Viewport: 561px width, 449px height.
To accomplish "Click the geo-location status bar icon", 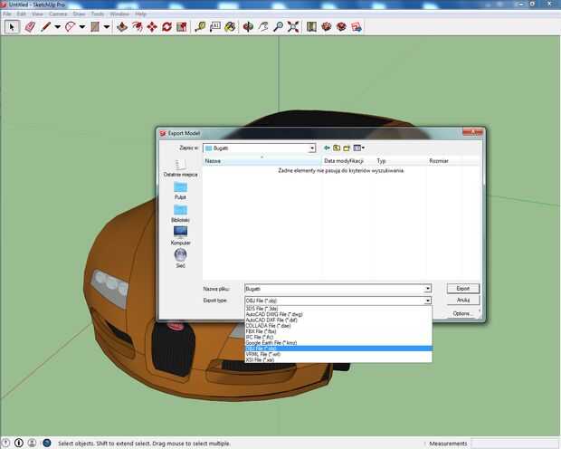I will pyautogui.click(x=6, y=443).
